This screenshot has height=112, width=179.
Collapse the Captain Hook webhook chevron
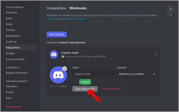click(155, 55)
